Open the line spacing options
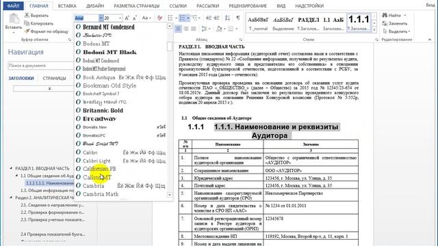The image size is (438, 246). point(205,29)
